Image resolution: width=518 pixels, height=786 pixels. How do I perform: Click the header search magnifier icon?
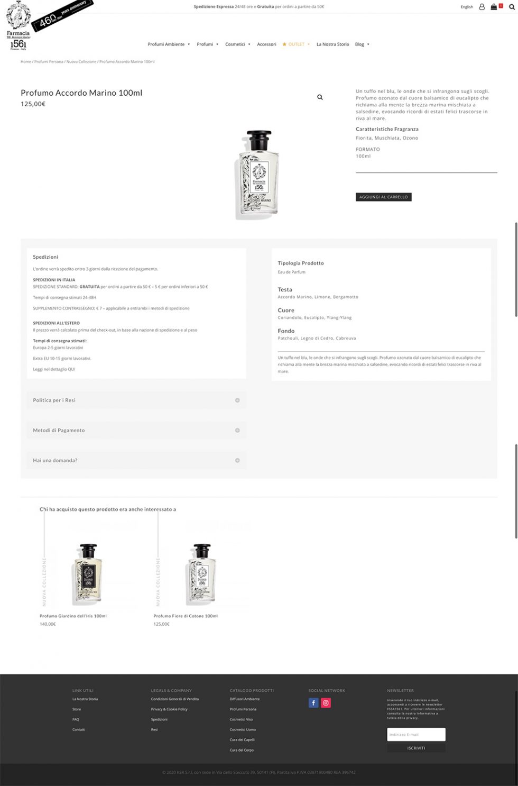click(512, 7)
